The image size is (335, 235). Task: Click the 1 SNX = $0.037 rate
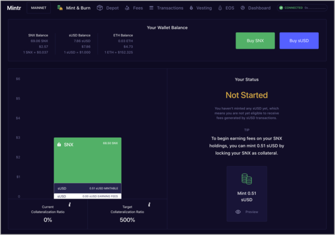36,52
